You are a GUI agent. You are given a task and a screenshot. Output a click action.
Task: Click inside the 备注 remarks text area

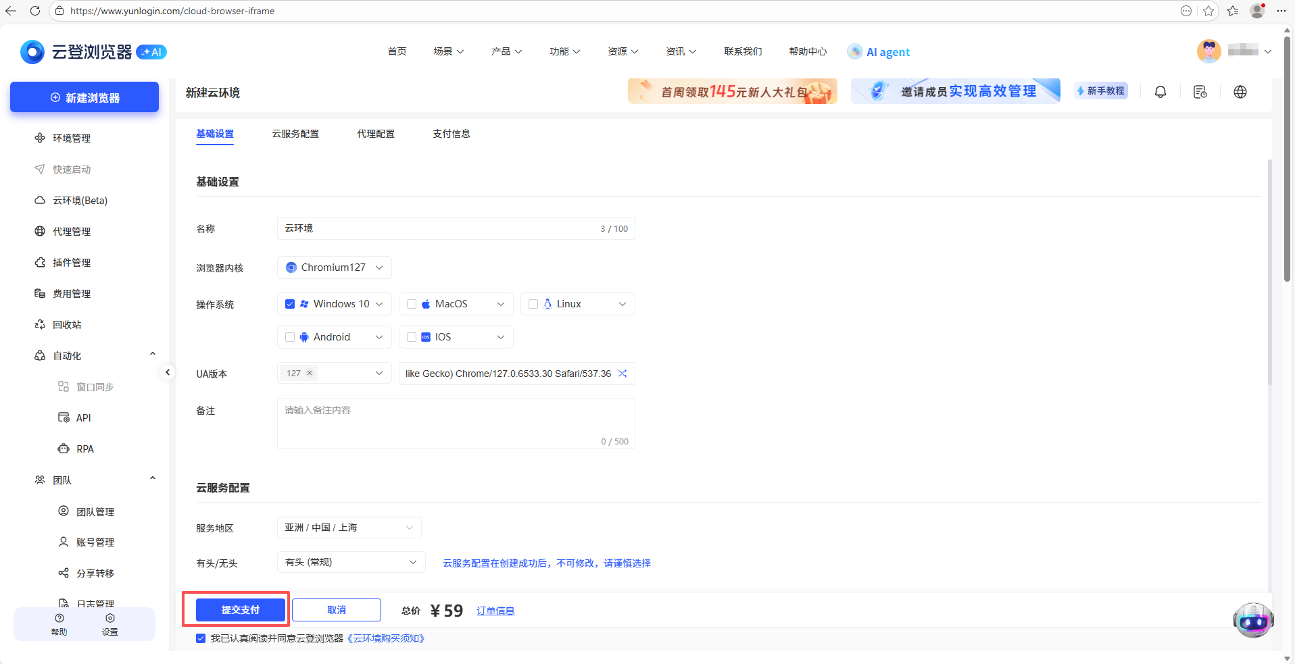456,424
